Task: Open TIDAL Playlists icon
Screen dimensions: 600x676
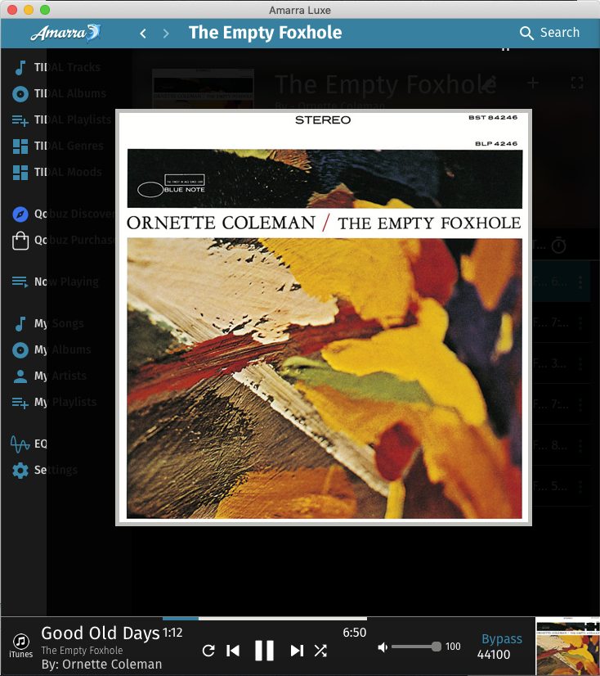Action: click(20, 119)
